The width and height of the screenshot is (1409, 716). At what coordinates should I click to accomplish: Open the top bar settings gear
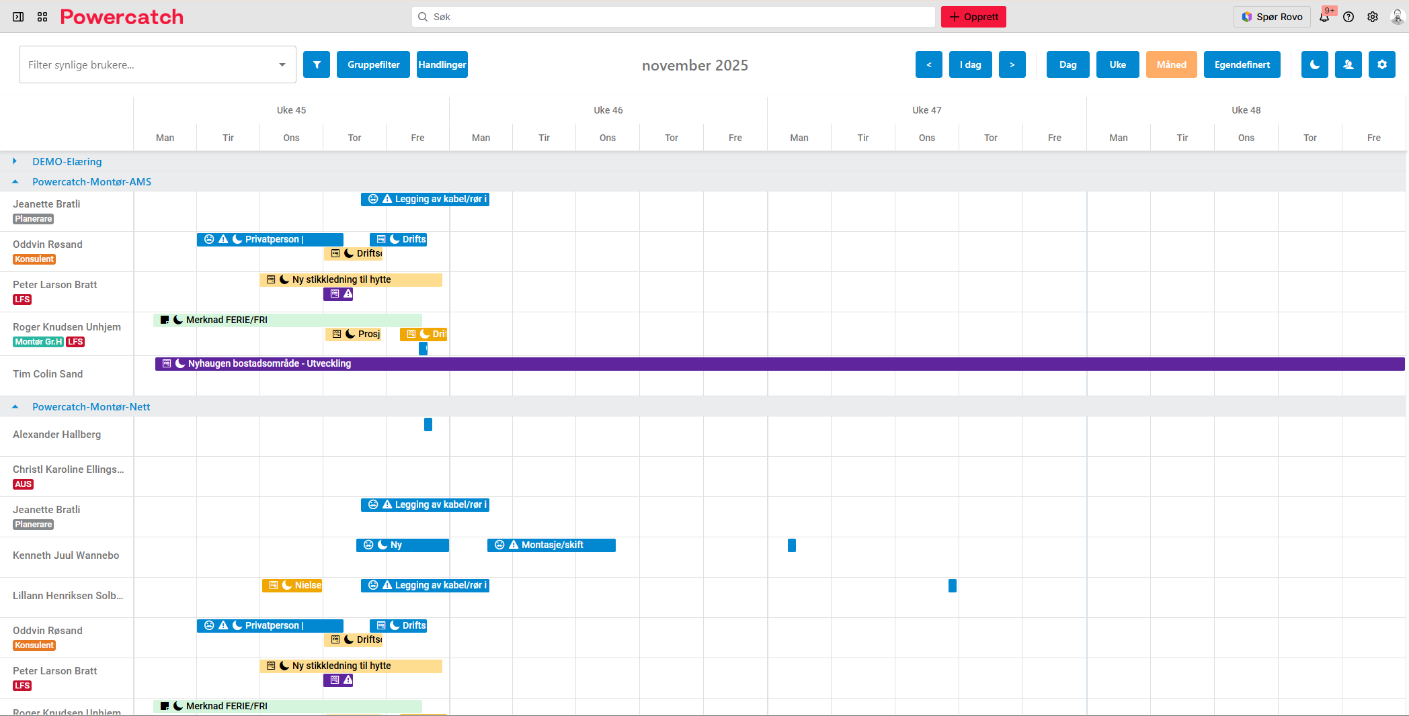1373,17
